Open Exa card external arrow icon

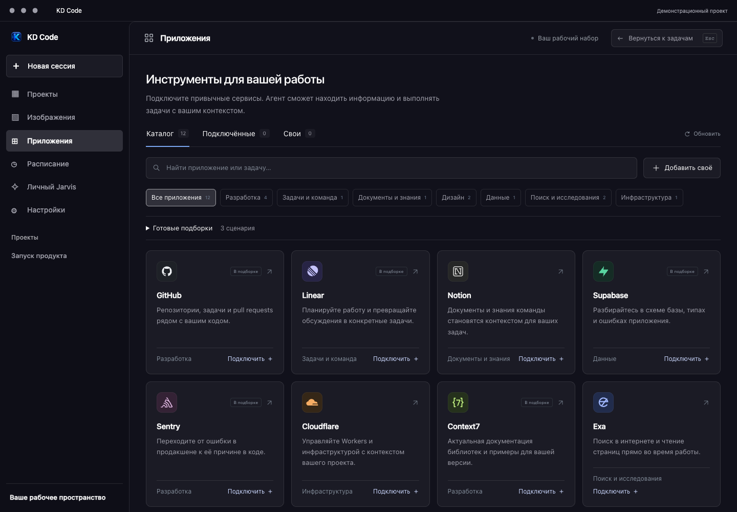706,402
